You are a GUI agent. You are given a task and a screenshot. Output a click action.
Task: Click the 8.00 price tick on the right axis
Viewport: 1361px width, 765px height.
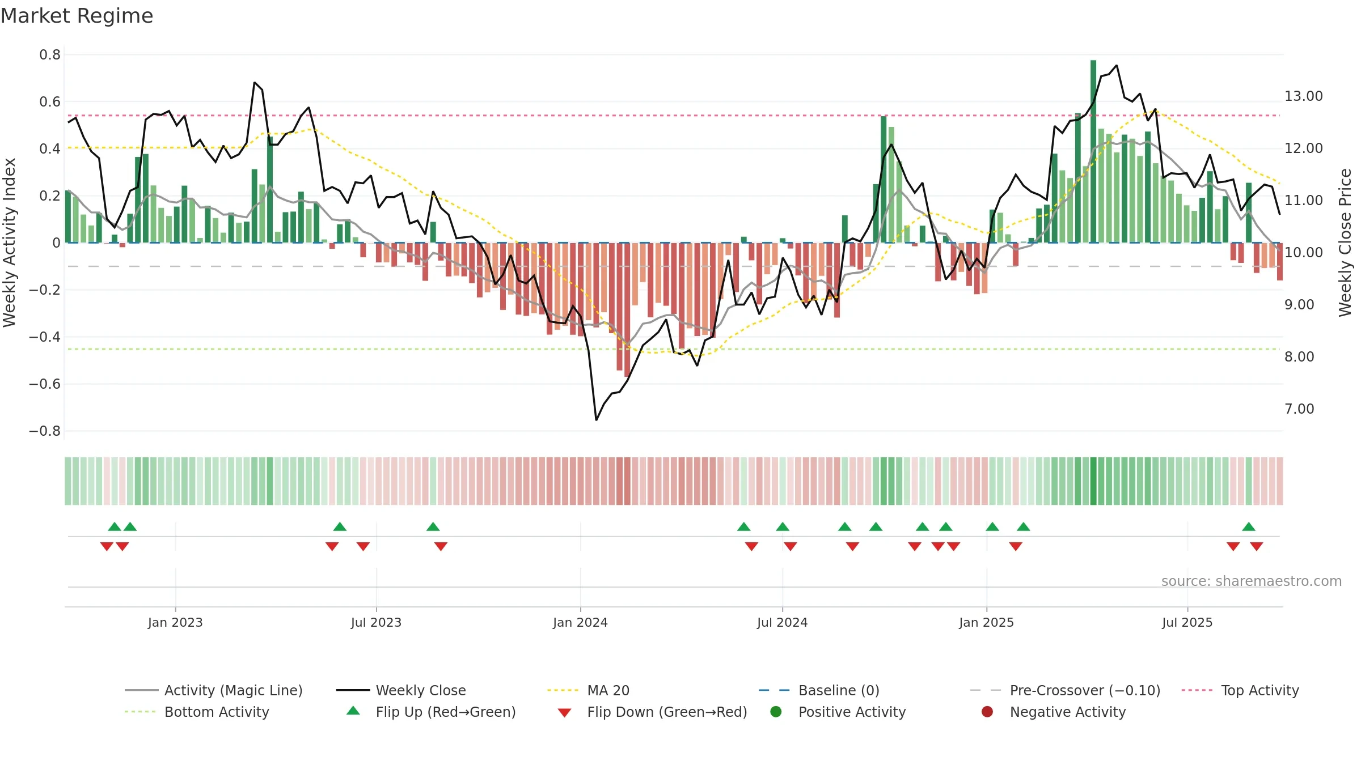click(1299, 357)
